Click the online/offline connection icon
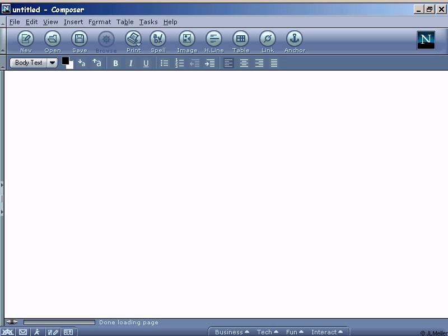 tap(12, 323)
